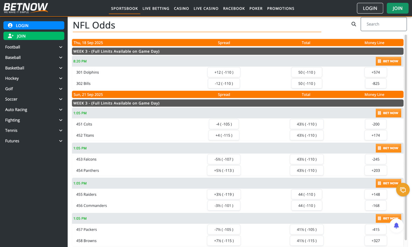412x247 pixels.
Task: Expand the Golf sidebar category
Action: click(x=34, y=89)
